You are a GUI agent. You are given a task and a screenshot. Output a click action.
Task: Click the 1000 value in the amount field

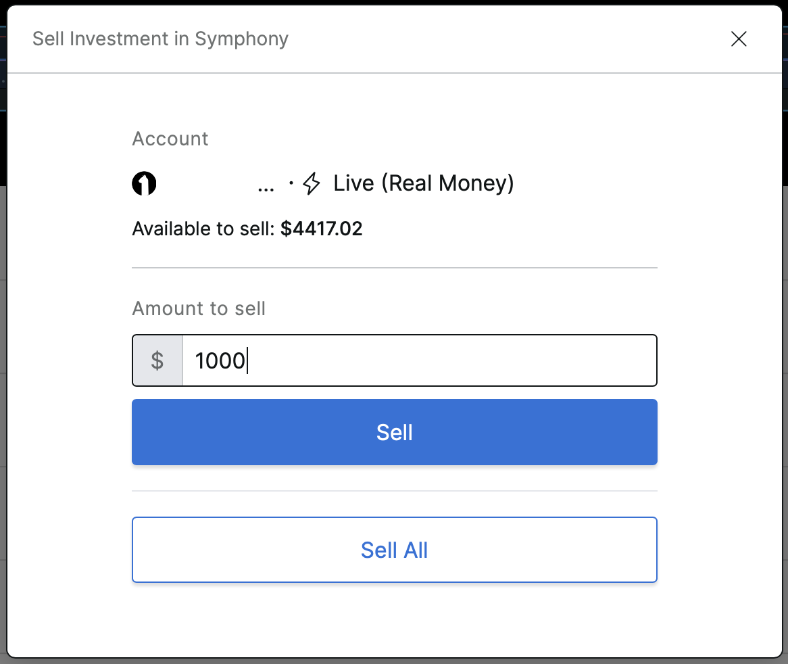click(x=220, y=360)
